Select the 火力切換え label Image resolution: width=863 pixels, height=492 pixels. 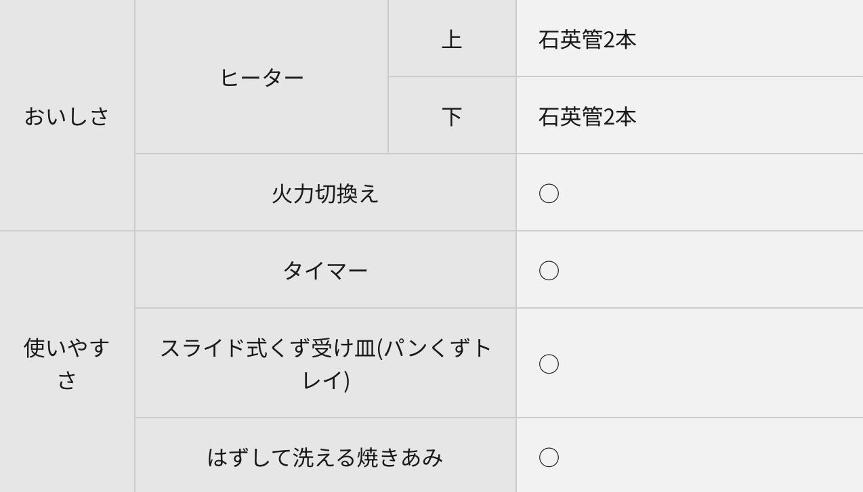325,194
